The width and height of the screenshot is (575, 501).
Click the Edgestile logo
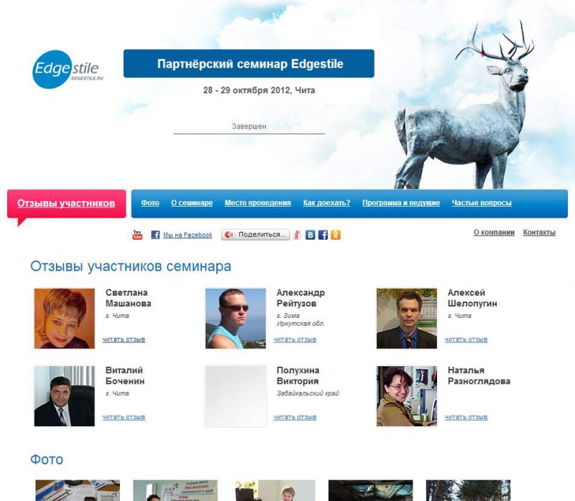click(68, 70)
